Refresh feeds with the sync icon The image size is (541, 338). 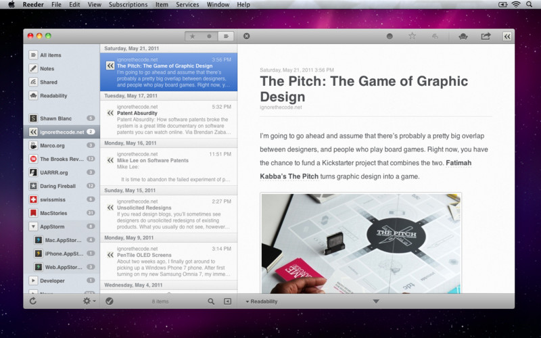pos(33,301)
